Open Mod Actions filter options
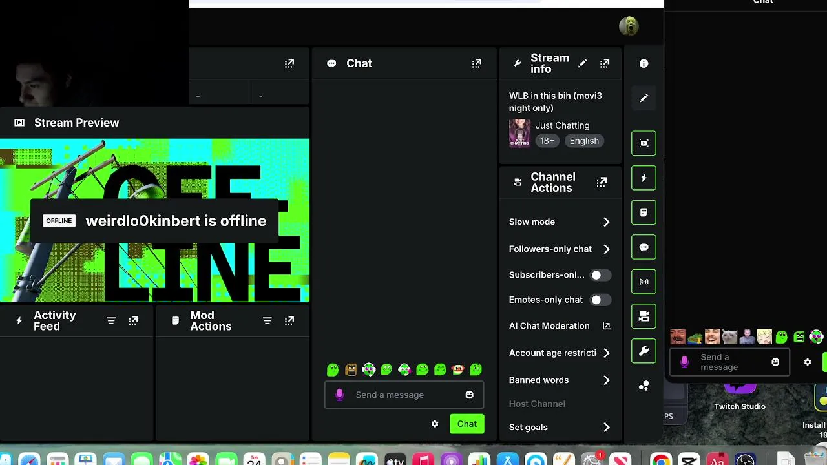 click(x=267, y=321)
